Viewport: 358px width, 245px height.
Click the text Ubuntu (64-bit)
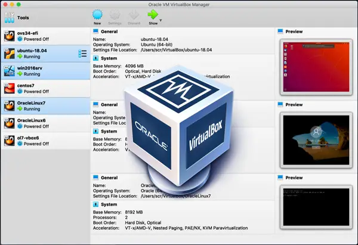pyautogui.click(x=156, y=45)
